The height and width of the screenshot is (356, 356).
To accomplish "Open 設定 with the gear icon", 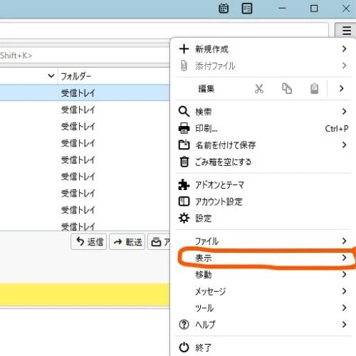I will 263,219.
